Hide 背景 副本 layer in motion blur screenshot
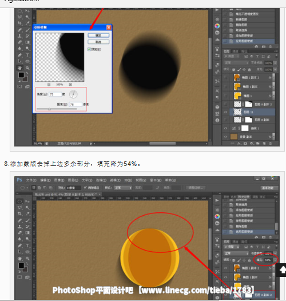The height and width of the screenshot is (301, 286). [x=225, y=137]
